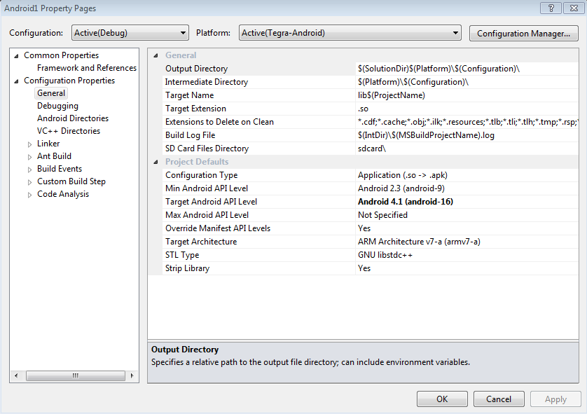Select the Ant Build tree item
The height and width of the screenshot is (414, 587).
click(x=54, y=156)
